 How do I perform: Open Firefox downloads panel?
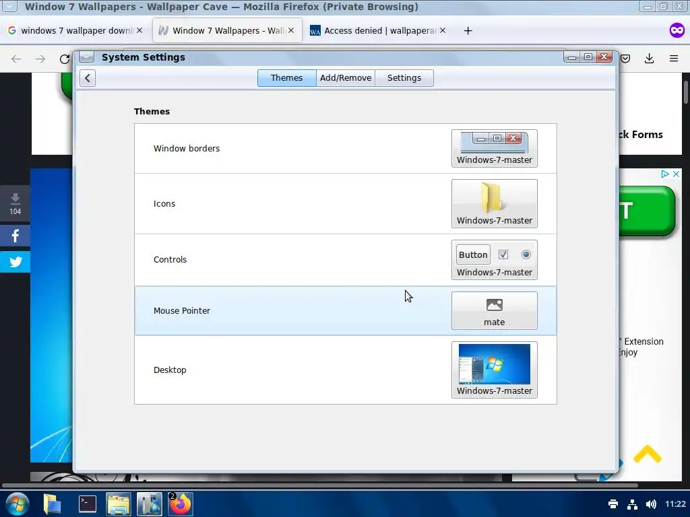tap(649, 59)
